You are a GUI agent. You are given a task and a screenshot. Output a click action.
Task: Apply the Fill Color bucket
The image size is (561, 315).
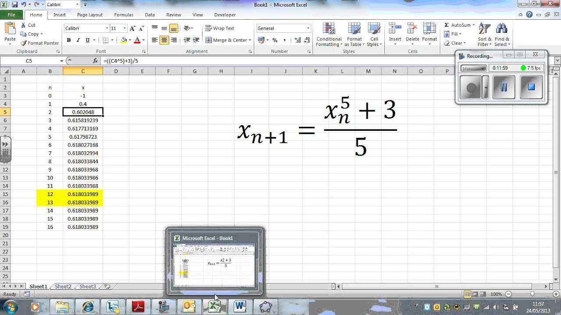point(124,40)
